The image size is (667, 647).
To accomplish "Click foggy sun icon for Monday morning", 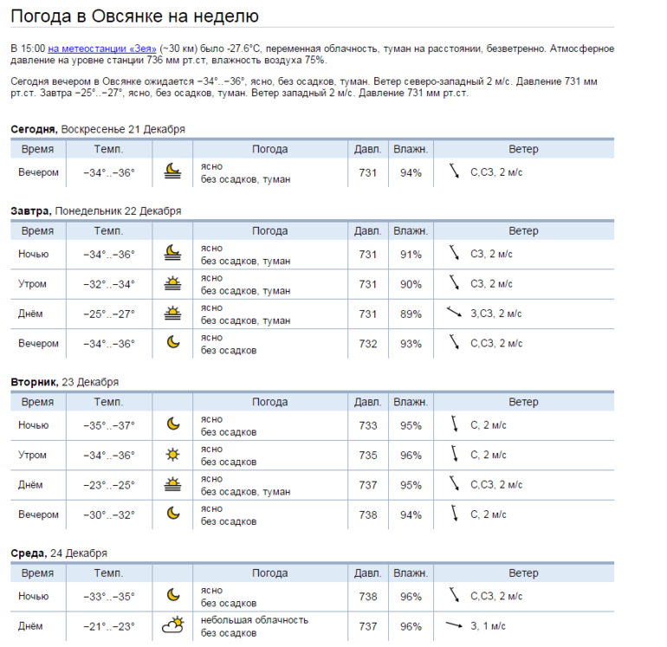I will (172, 283).
